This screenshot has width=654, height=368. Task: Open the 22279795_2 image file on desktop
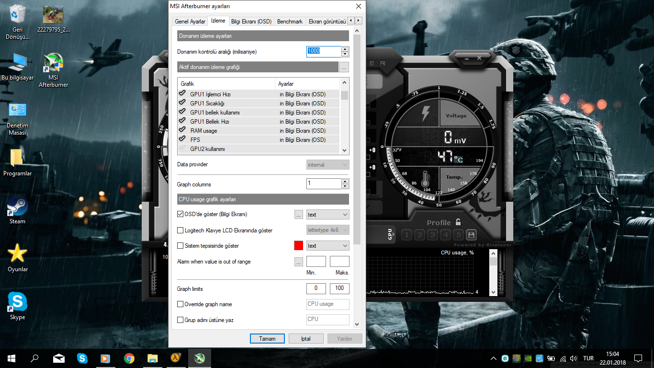[54, 19]
